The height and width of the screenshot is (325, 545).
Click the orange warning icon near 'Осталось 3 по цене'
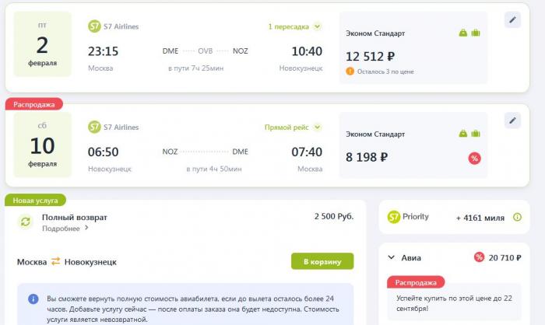(x=350, y=72)
